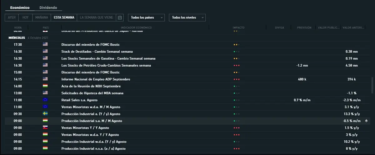375x155 pixels.
Task: Click the ESTA SEMANA button
Action: [x=64, y=17]
